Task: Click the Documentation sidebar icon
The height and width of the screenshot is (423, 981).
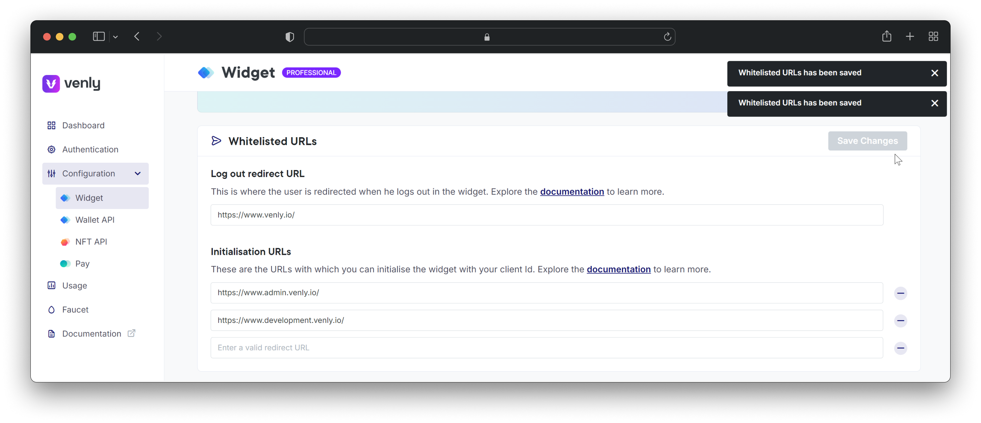Action: click(51, 334)
